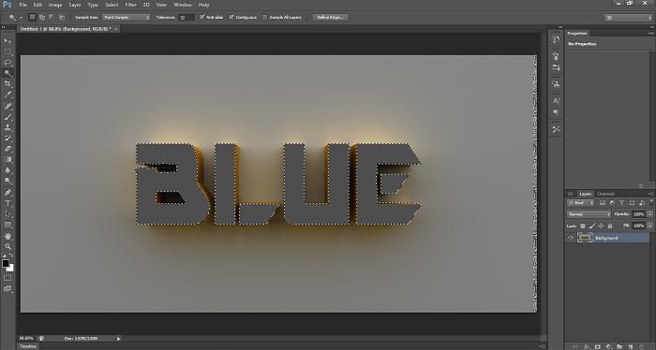Open the 3D workspace switcher dropdown
This screenshot has width=656, height=350.
pos(629,18)
